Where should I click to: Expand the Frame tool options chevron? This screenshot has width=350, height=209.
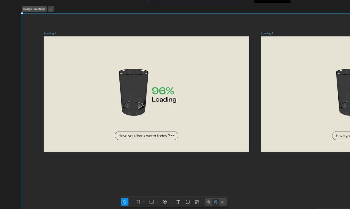[x=144, y=202]
